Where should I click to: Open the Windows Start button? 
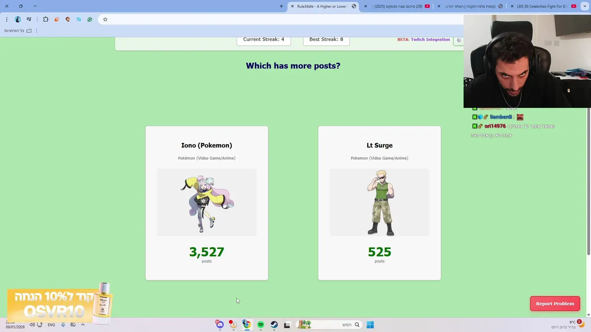[x=370, y=325]
